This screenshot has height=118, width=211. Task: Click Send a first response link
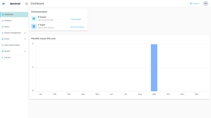point(77,27)
